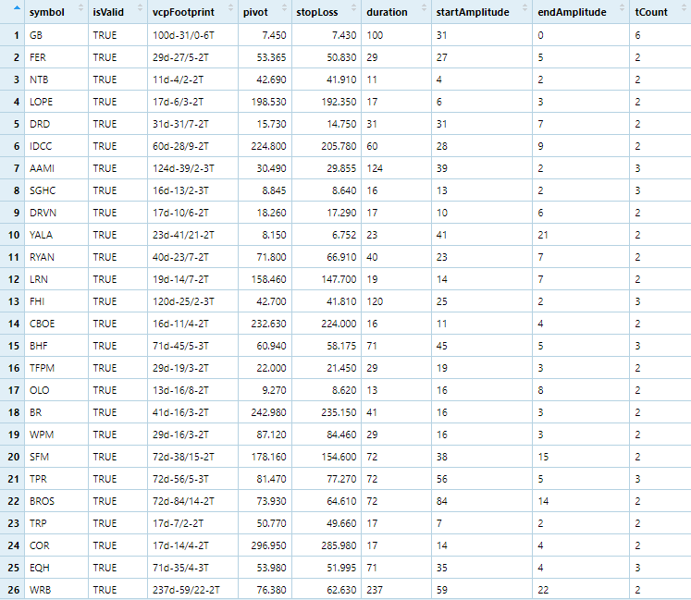Select pivot value 224.800
691x600 pixels.
[x=265, y=146]
